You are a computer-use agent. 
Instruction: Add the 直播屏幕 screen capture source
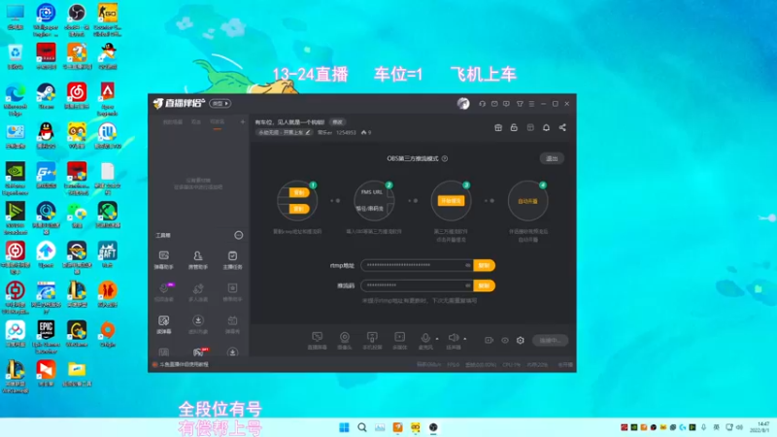(x=318, y=341)
